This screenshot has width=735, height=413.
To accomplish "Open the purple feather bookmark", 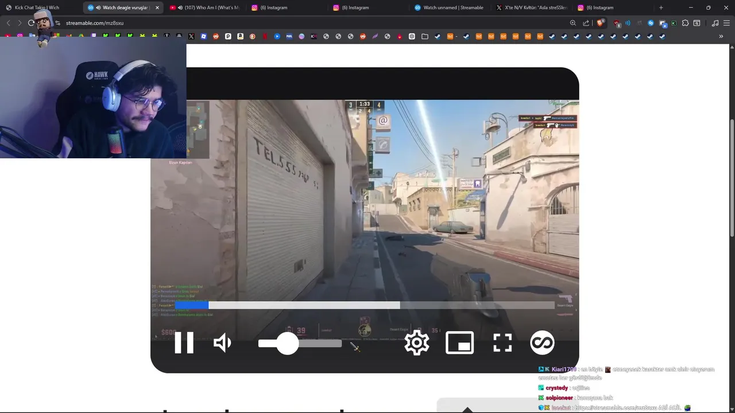I will (x=375, y=36).
